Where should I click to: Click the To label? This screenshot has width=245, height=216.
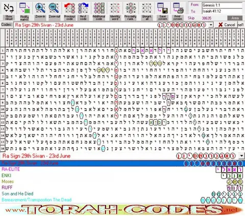point(193,11)
